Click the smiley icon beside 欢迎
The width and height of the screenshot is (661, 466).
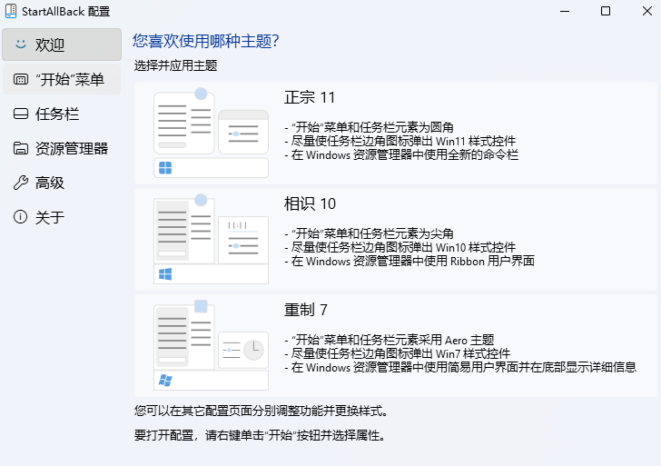point(20,45)
